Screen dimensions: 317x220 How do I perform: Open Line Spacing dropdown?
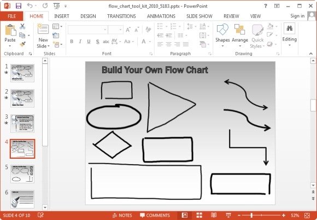pyautogui.click(x=191, y=26)
